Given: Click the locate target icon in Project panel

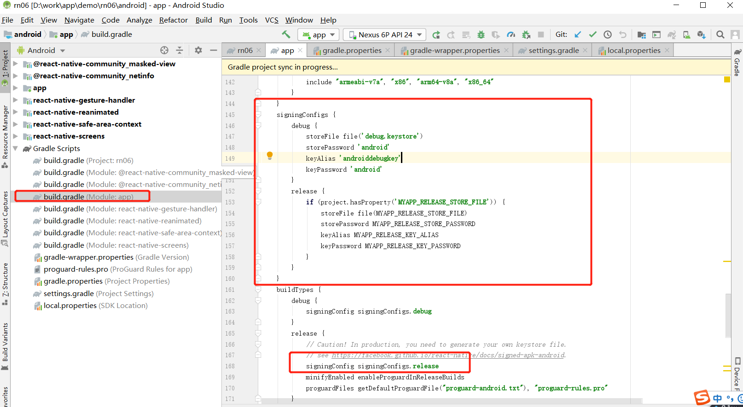Looking at the screenshot, I should coord(164,50).
